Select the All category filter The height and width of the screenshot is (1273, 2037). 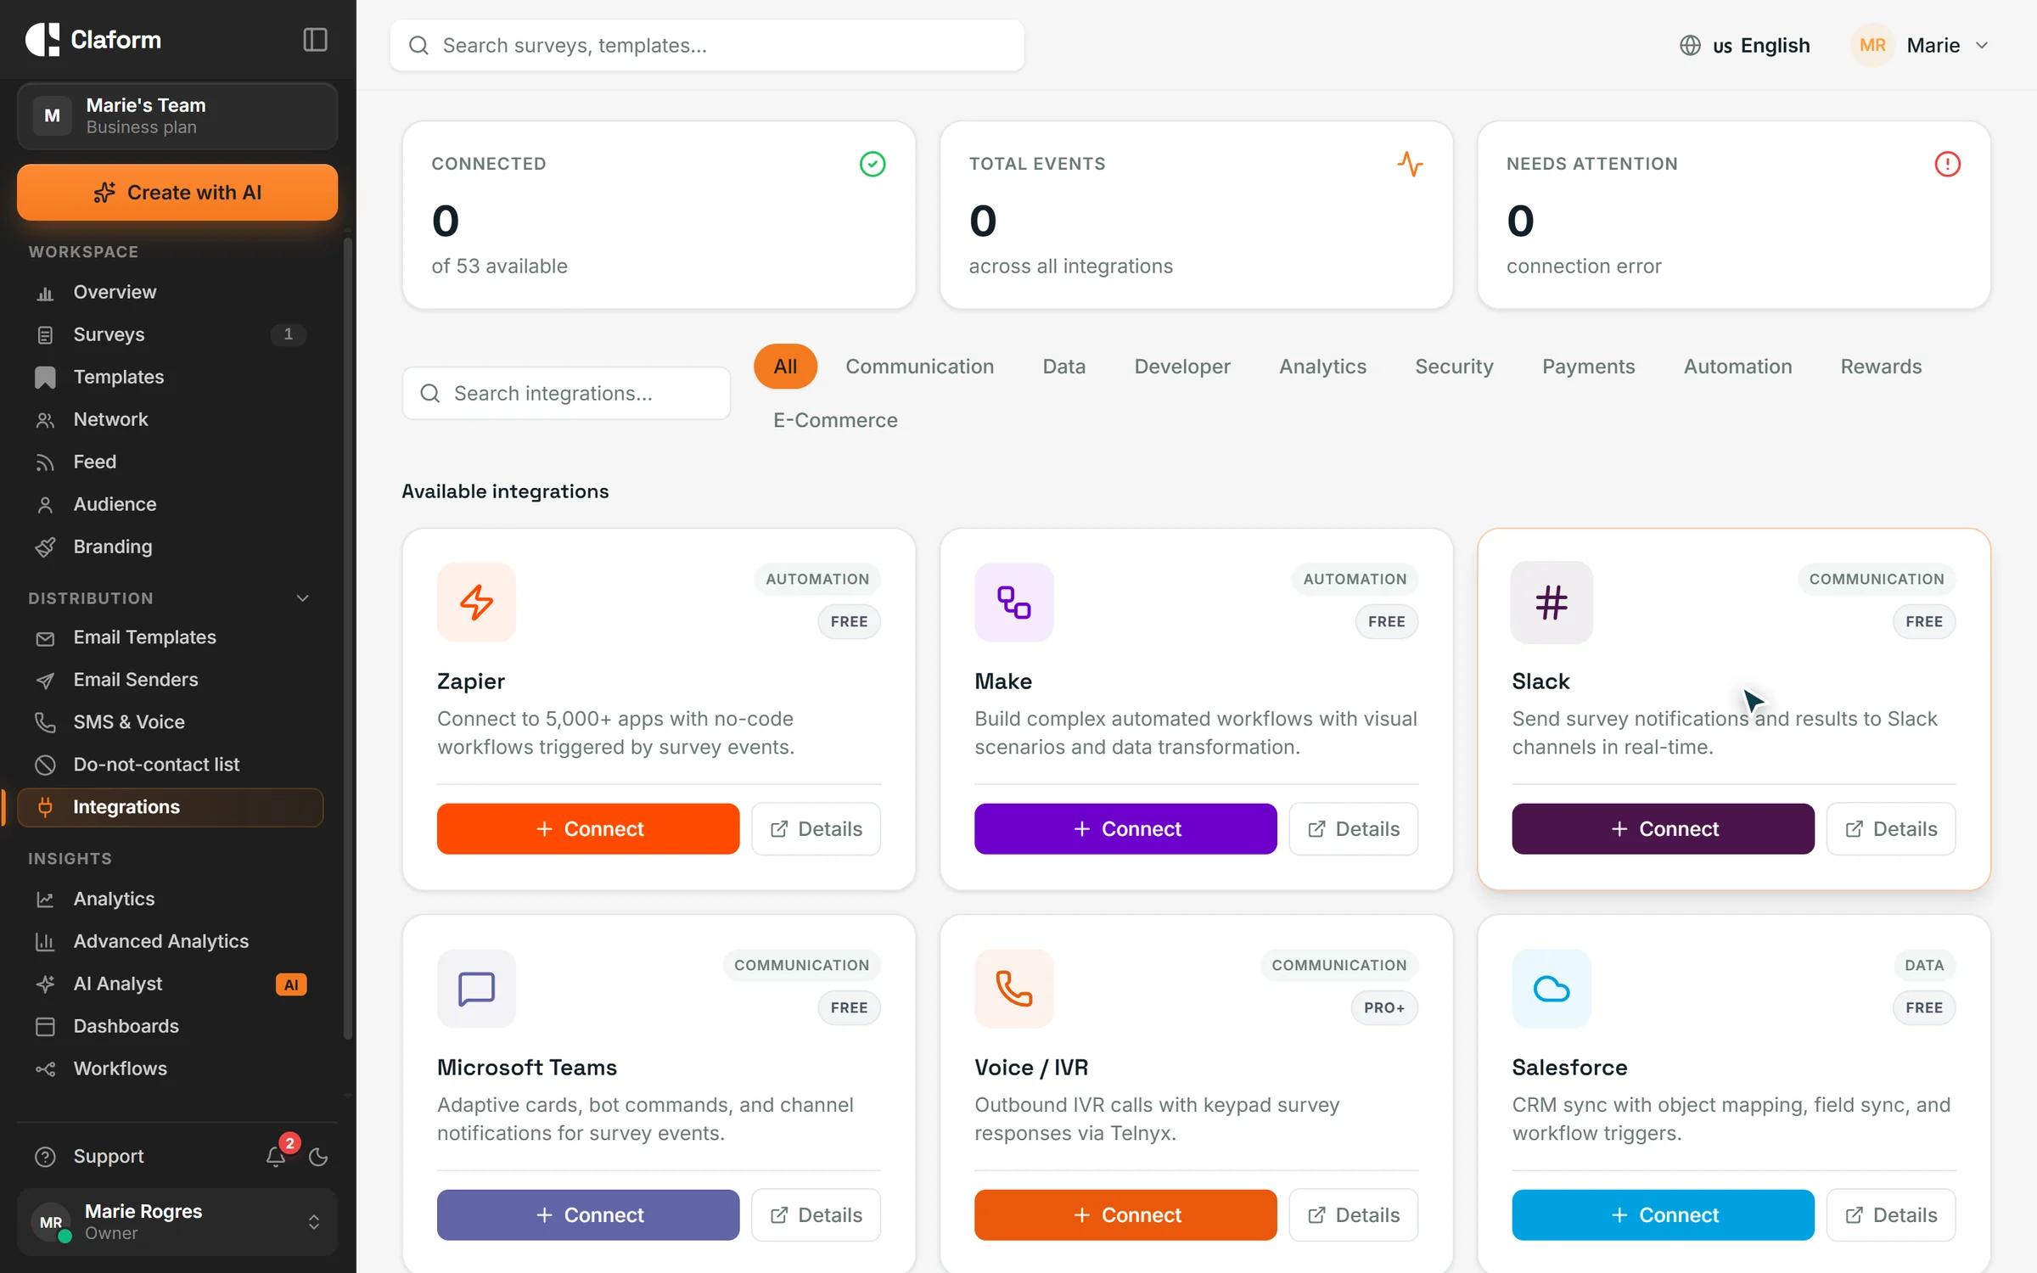pyautogui.click(x=785, y=367)
